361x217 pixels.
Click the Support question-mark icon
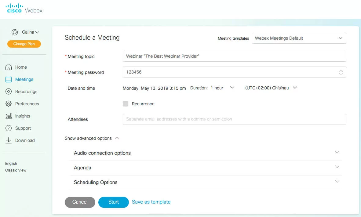[x=9, y=128]
